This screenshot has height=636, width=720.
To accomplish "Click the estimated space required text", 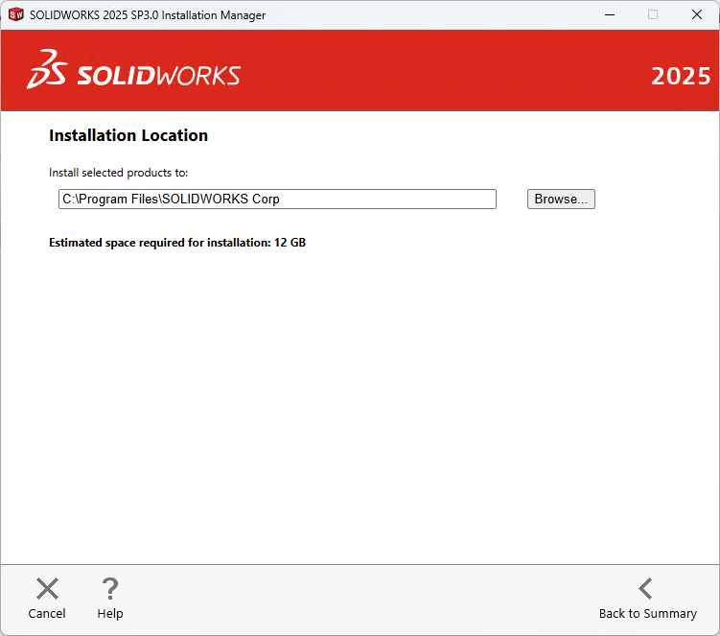I will (x=177, y=243).
